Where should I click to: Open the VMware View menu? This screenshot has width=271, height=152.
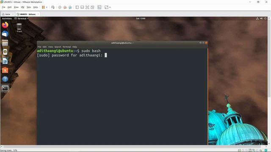[16, 7]
